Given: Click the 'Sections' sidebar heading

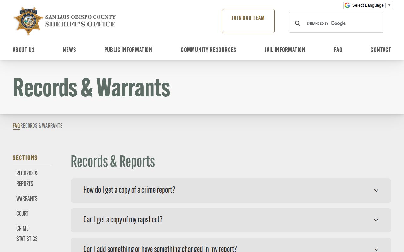Looking at the screenshot, I should 25,158.
